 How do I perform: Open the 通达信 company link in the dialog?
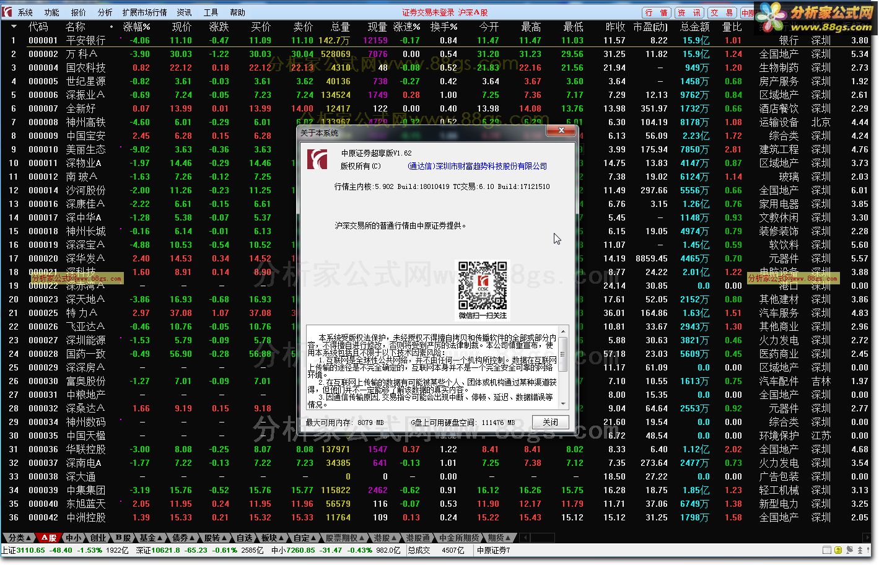(477, 166)
